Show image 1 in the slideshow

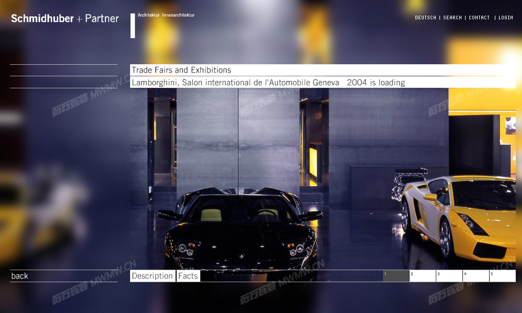click(396, 276)
